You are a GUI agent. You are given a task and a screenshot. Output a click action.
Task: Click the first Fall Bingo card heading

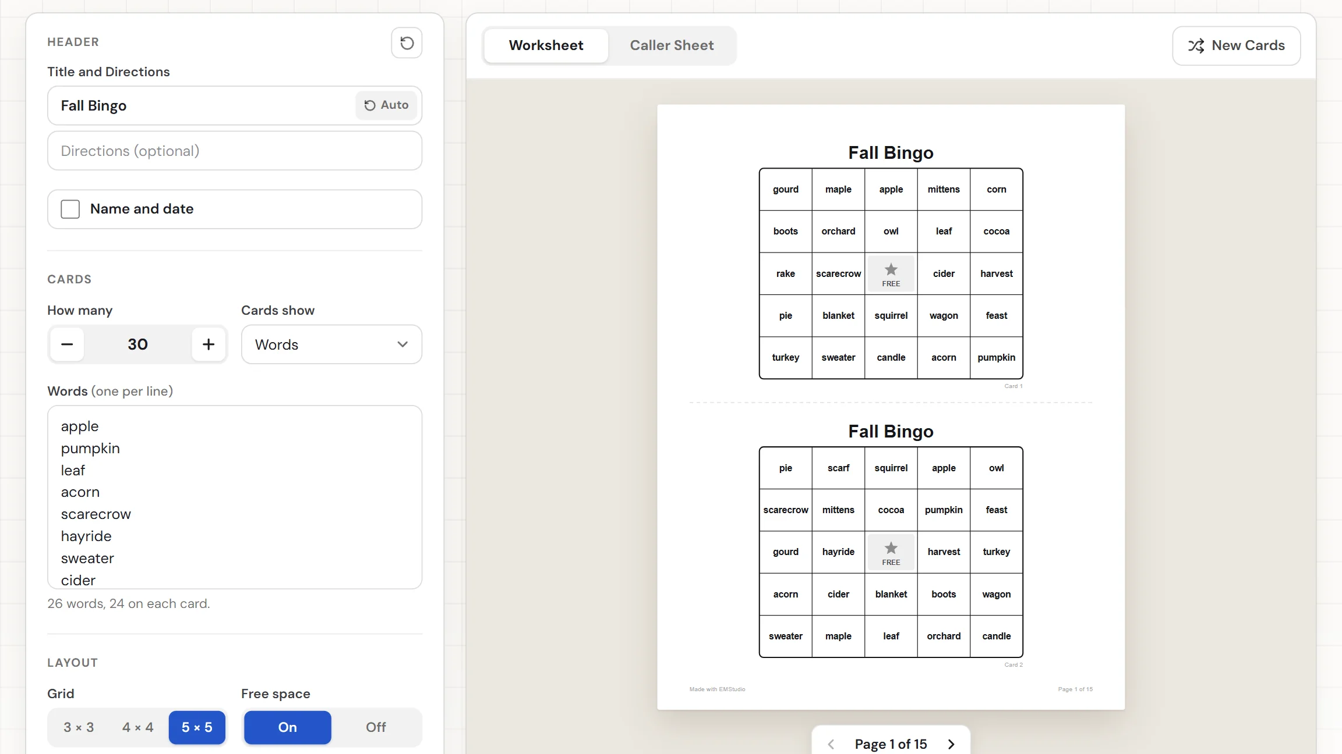tap(891, 153)
